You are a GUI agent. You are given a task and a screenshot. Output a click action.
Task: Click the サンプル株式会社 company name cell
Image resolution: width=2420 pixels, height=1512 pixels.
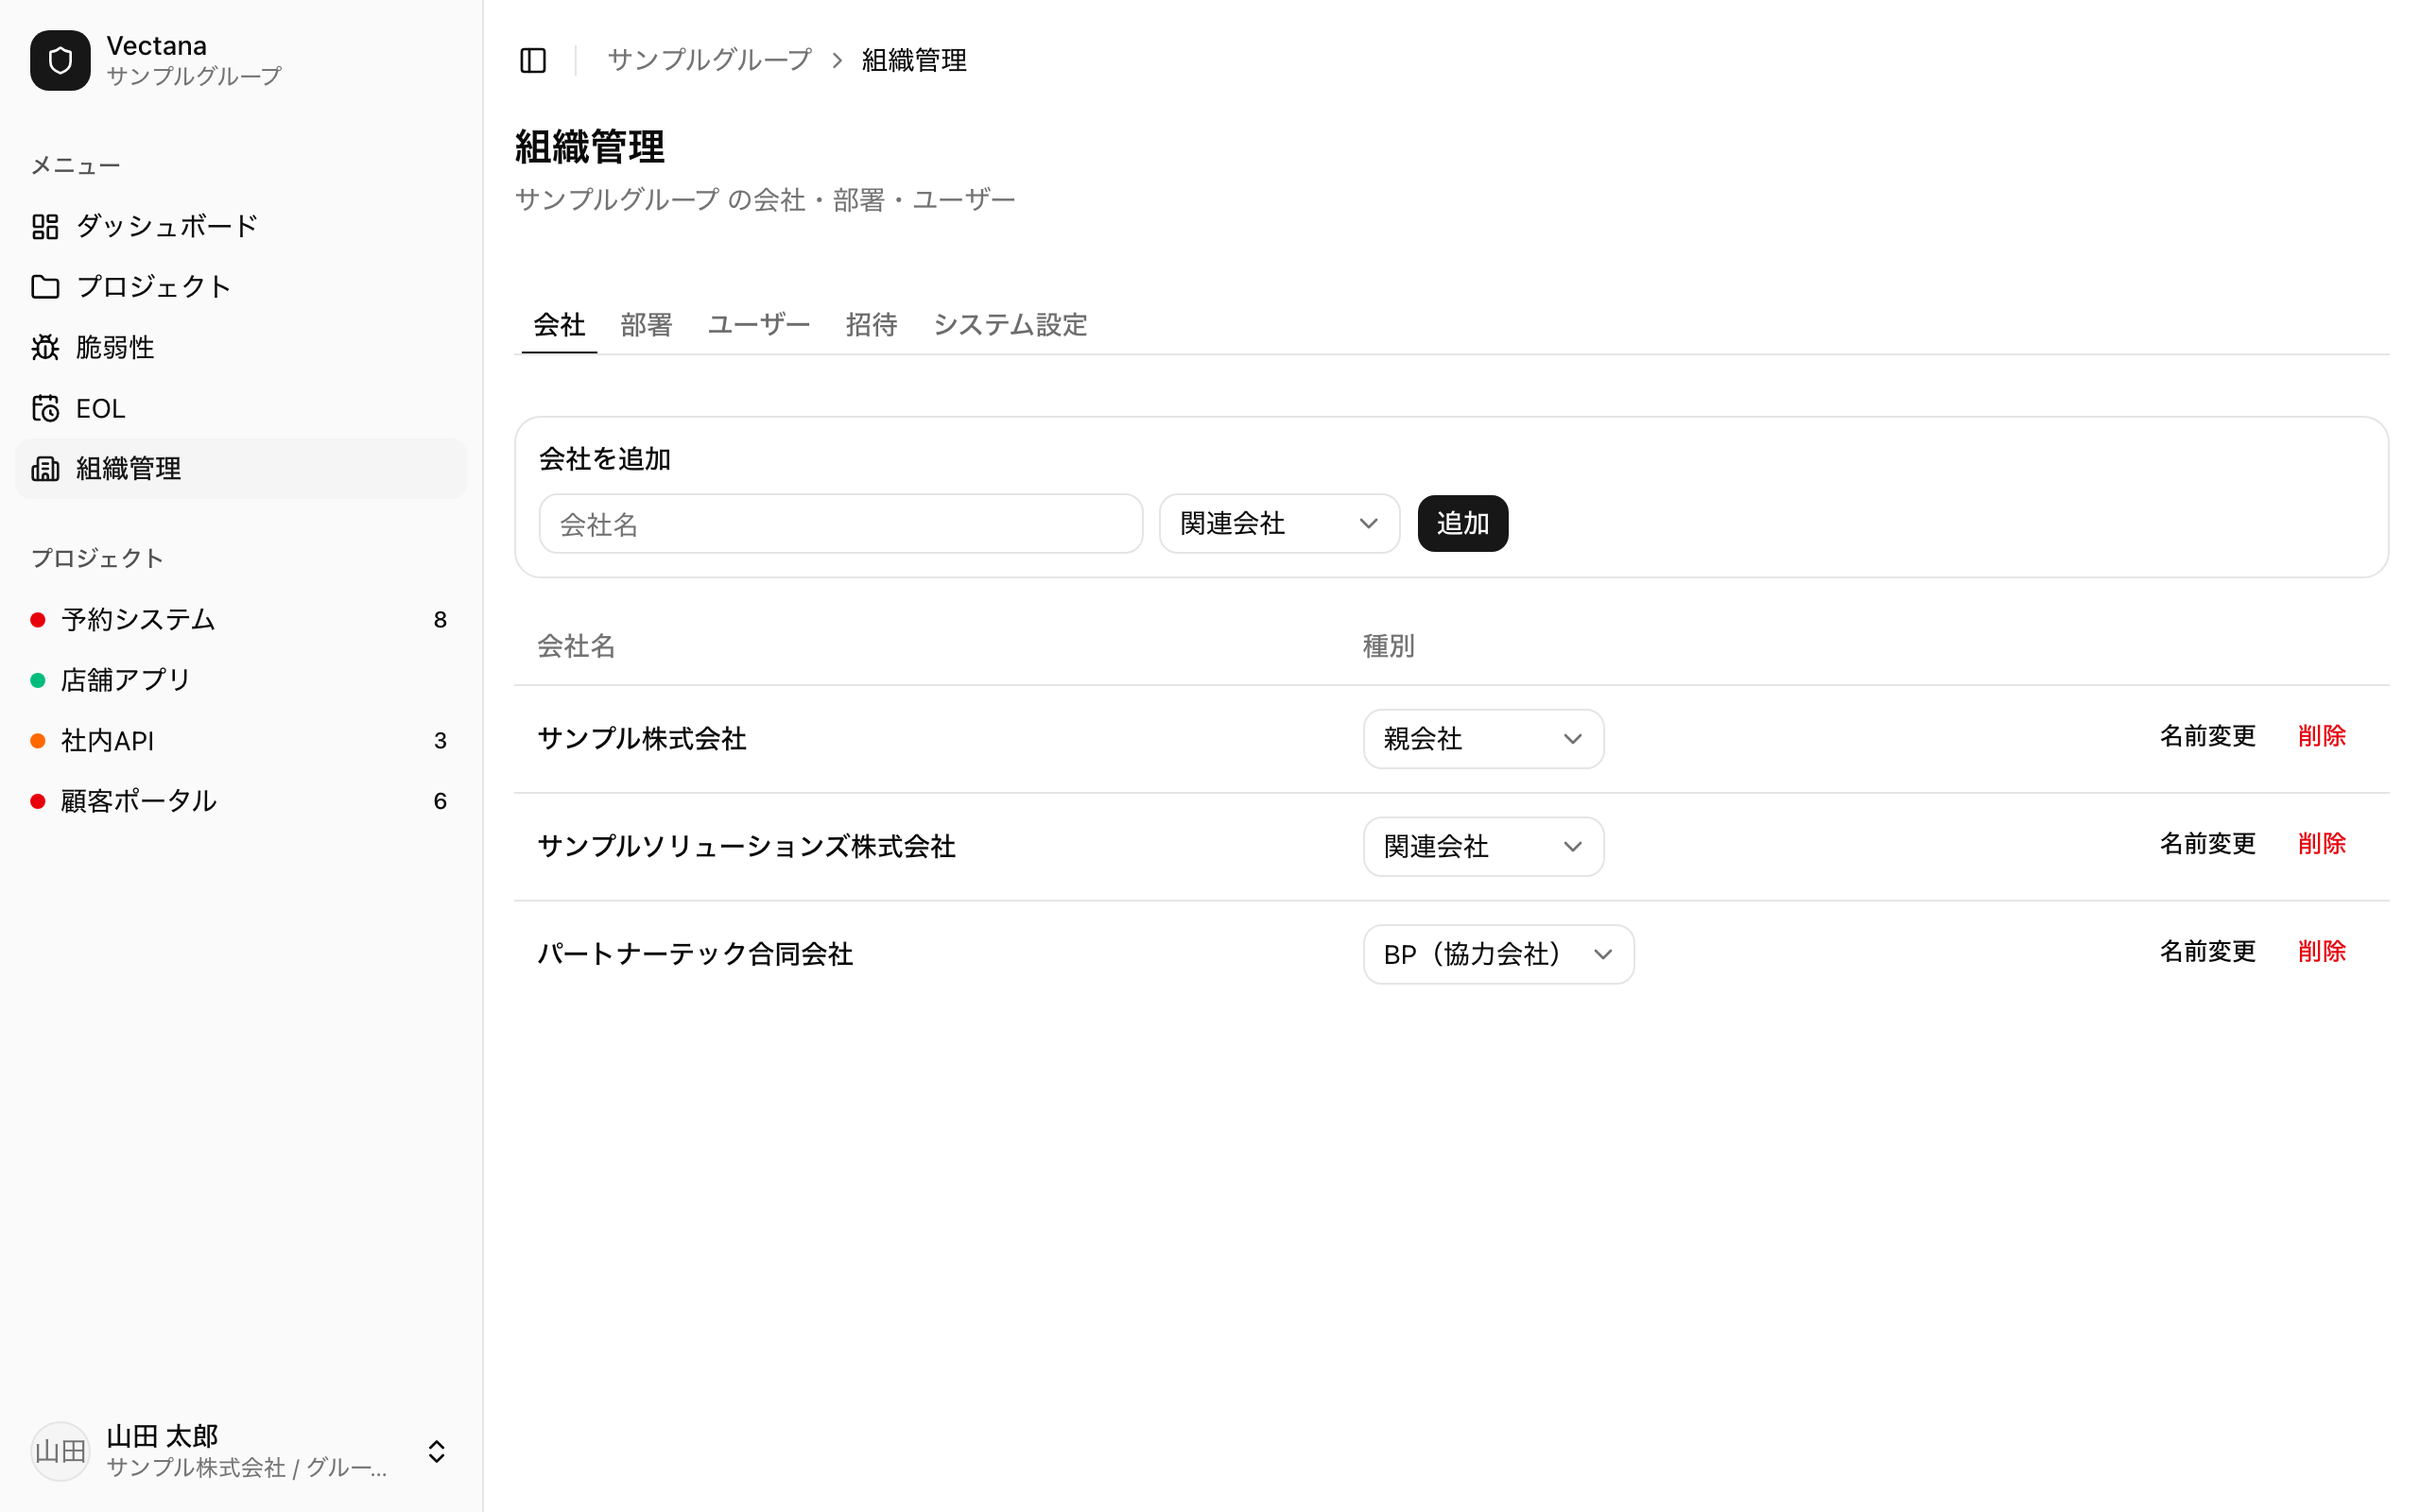pos(641,739)
